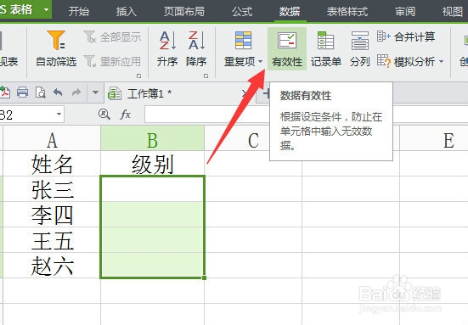Click the 重复项 duplicates icon
The width and height of the screenshot is (468, 325).
[x=243, y=40]
